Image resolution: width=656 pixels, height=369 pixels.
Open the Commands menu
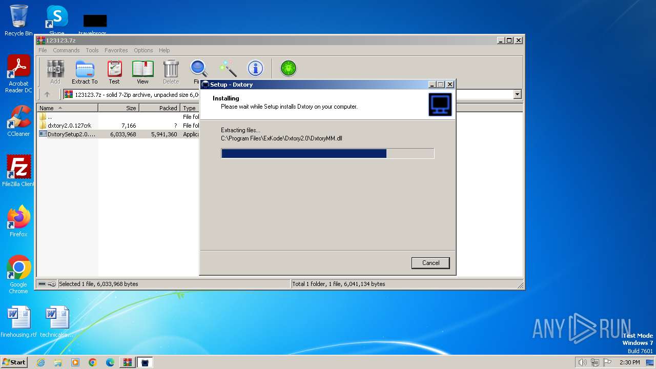tap(66, 50)
